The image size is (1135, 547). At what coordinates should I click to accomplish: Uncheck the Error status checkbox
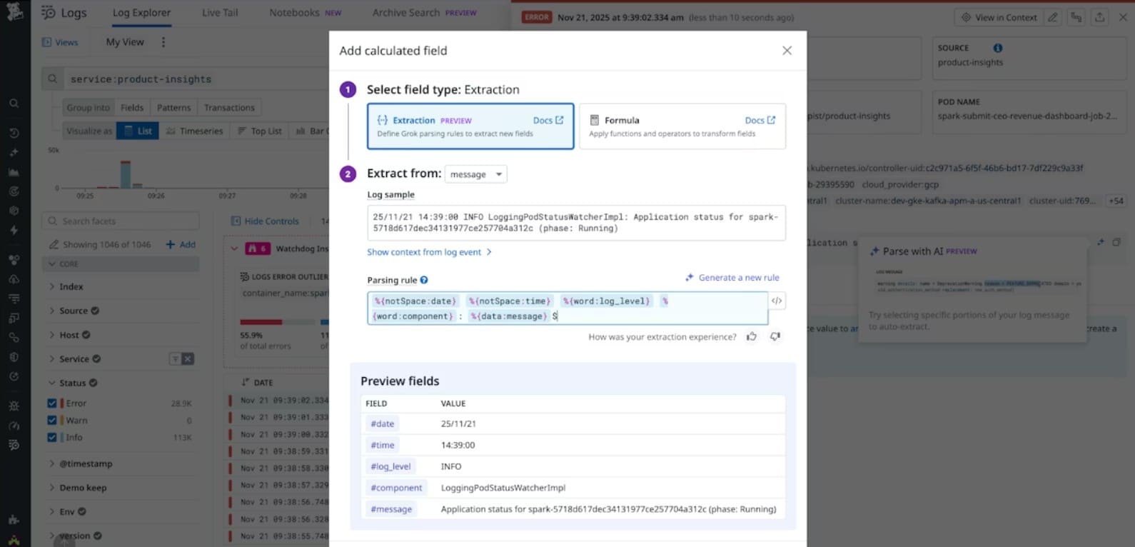click(52, 403)
